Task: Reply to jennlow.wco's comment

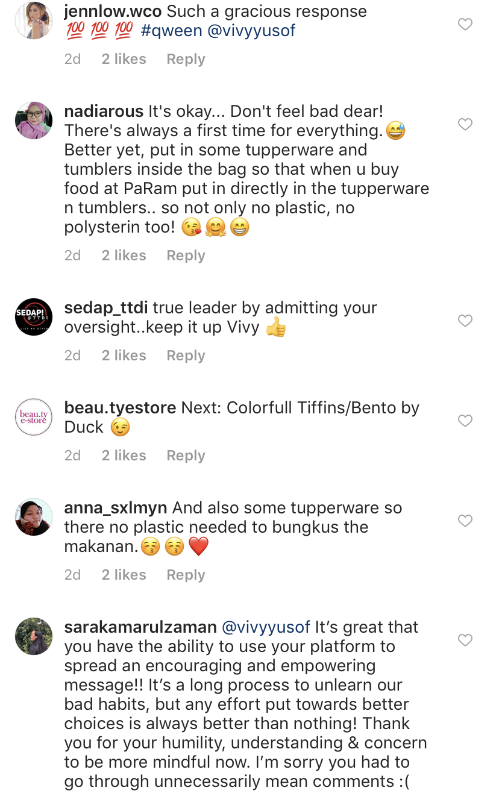Action: click(186, 59)
